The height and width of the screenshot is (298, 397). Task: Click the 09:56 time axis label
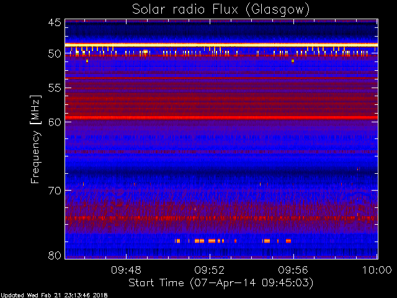293,270
